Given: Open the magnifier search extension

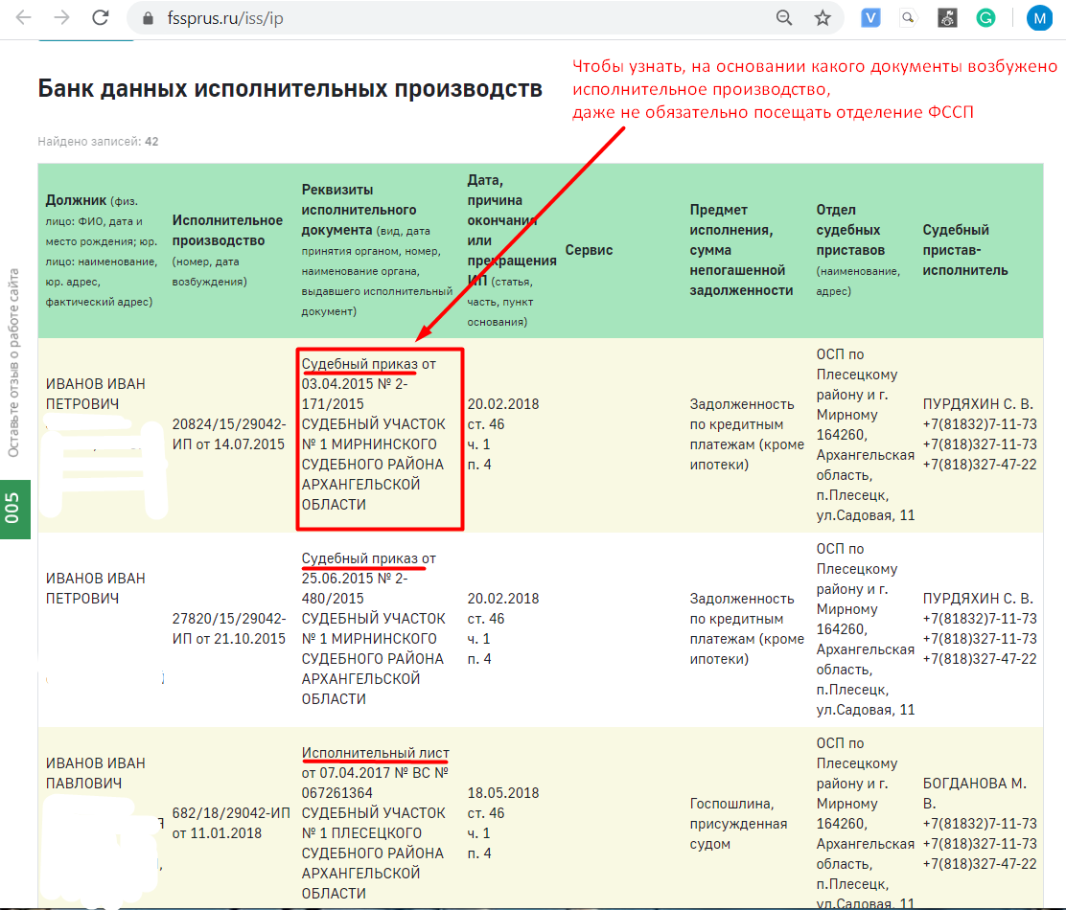Looking at the screenshot, I should pos(908,18).
